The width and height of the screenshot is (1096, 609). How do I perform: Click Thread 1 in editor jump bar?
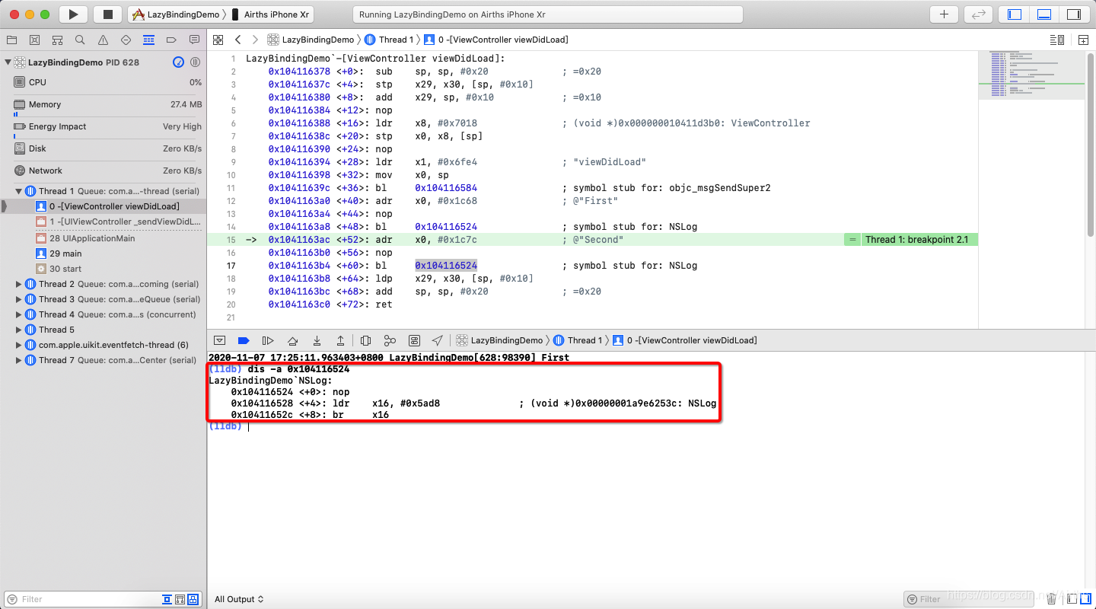pyautogui.click(x=389, y=40)
